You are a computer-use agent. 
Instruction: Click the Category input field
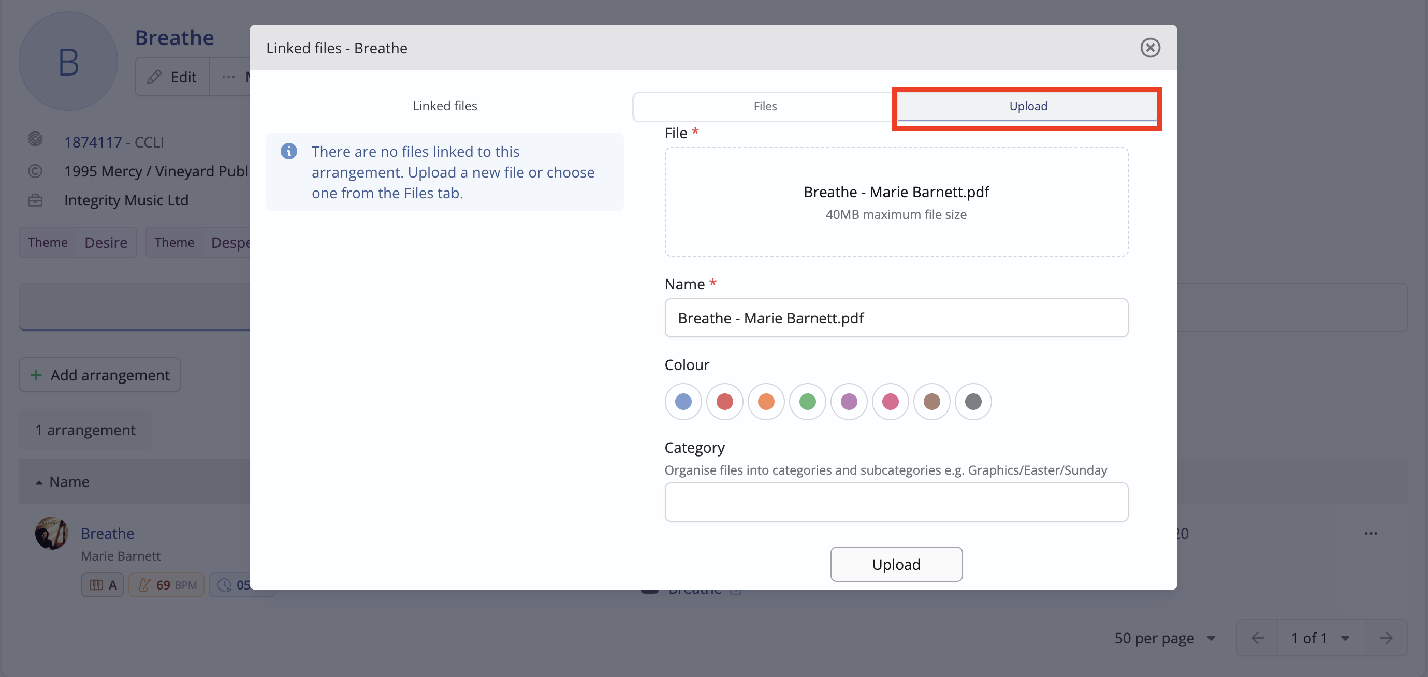click(896, 502)
